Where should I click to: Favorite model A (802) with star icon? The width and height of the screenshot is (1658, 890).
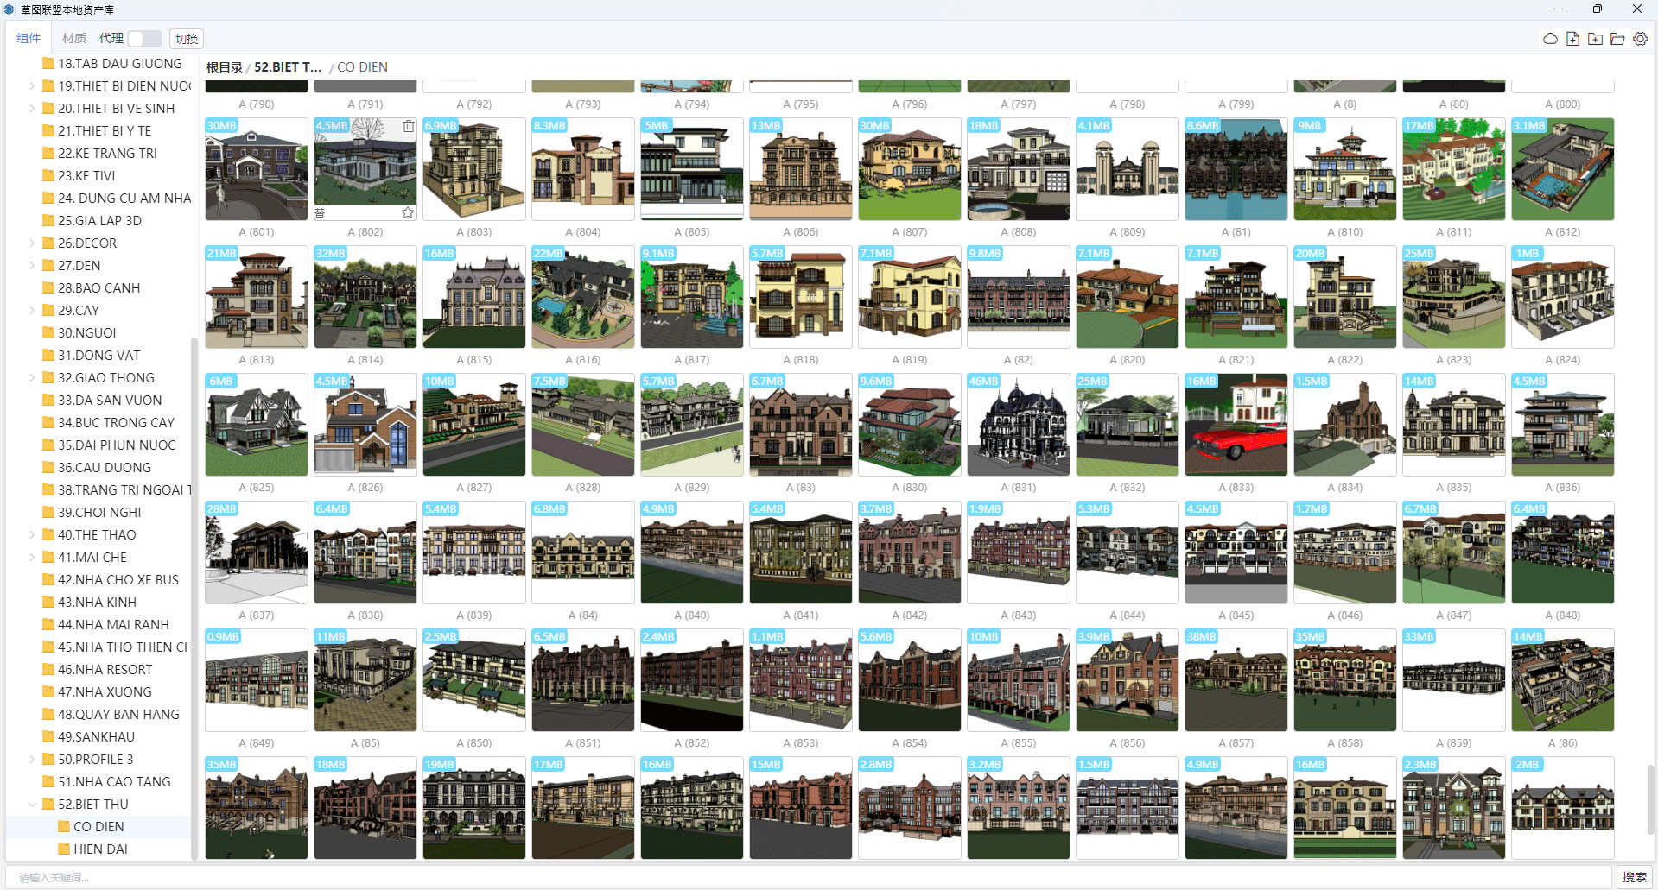(408, 212)
